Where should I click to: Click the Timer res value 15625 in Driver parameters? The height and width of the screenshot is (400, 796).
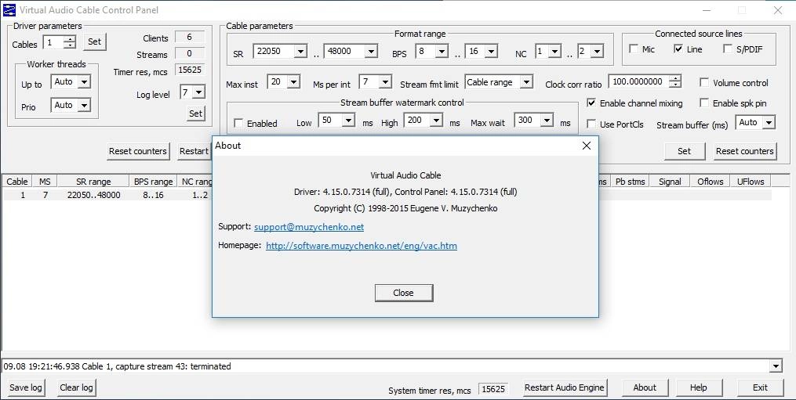[189, 70]
